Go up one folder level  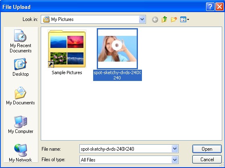(164, 19)
